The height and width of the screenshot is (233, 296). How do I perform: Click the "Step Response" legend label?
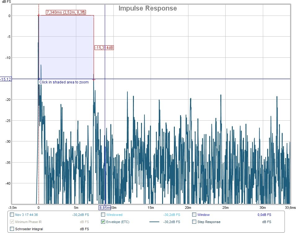[209, 222]
